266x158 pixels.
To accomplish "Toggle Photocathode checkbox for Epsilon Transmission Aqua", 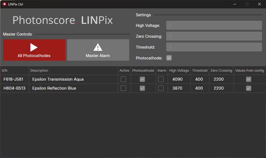I will [x=142, y=79].
